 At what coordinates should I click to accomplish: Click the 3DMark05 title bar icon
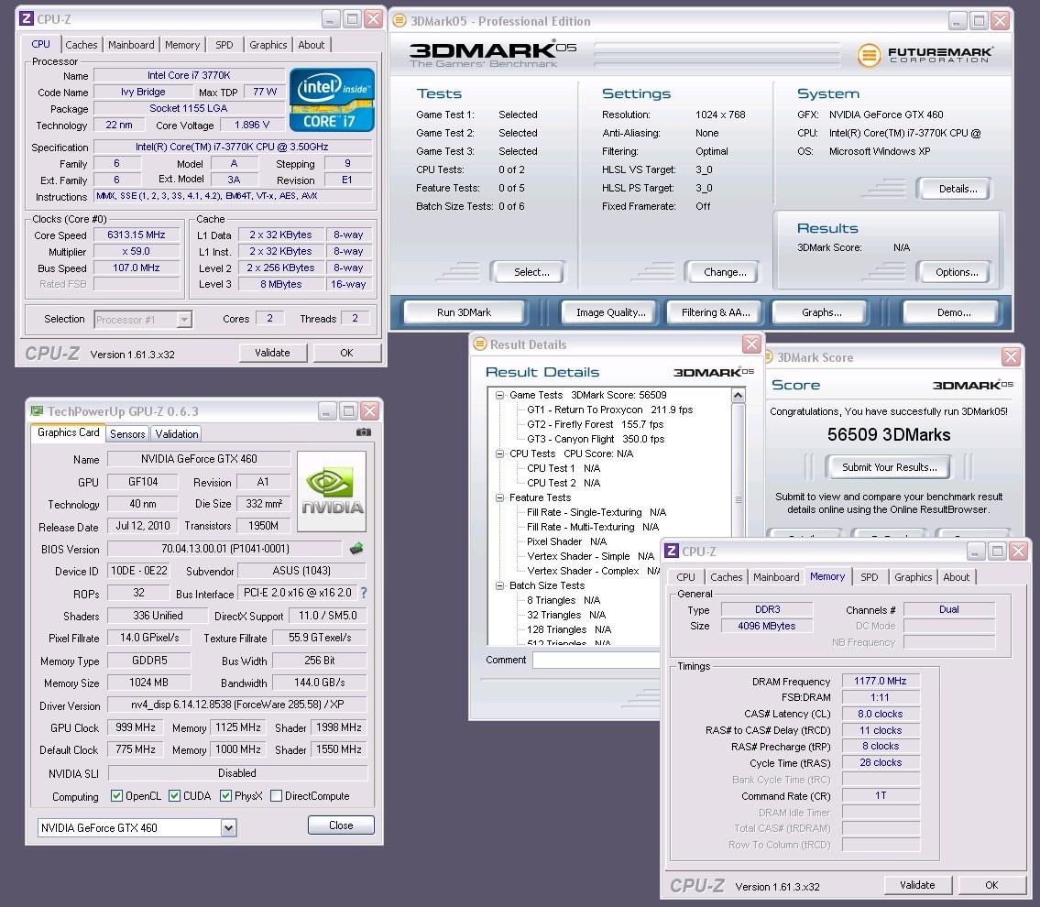pyautogui.click(x=400, y=20)
